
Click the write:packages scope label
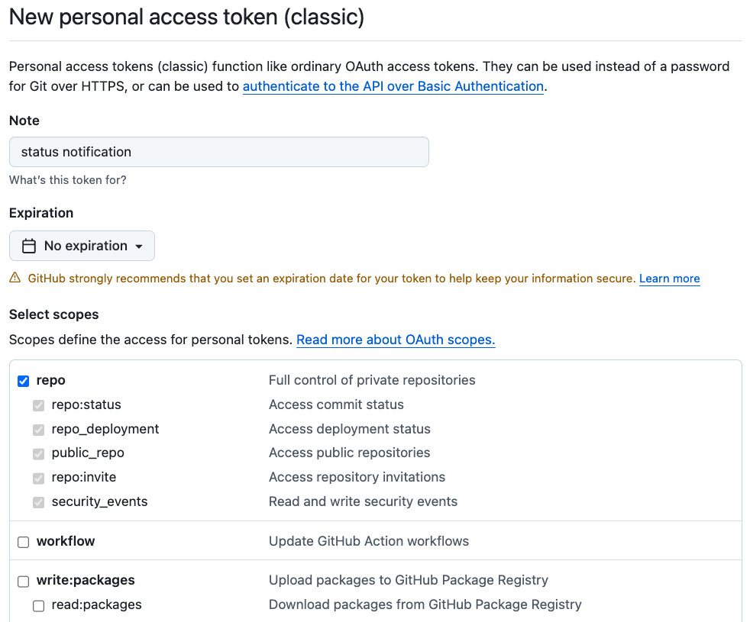pos(86,580)
